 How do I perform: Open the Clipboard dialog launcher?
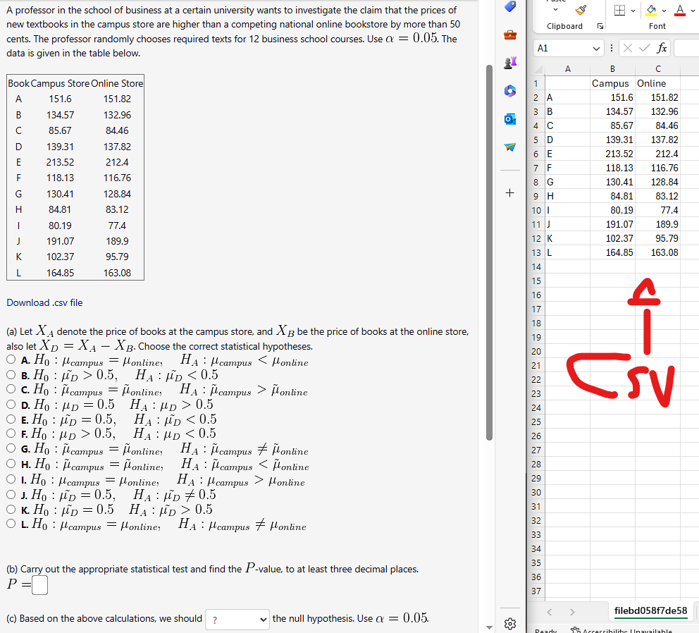coord(600,26)
